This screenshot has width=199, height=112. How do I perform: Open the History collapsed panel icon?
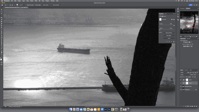coord(178,9)
